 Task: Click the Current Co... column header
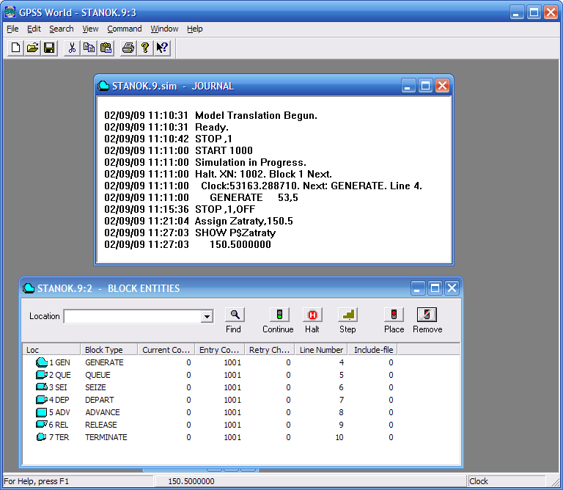click(166, 350)
